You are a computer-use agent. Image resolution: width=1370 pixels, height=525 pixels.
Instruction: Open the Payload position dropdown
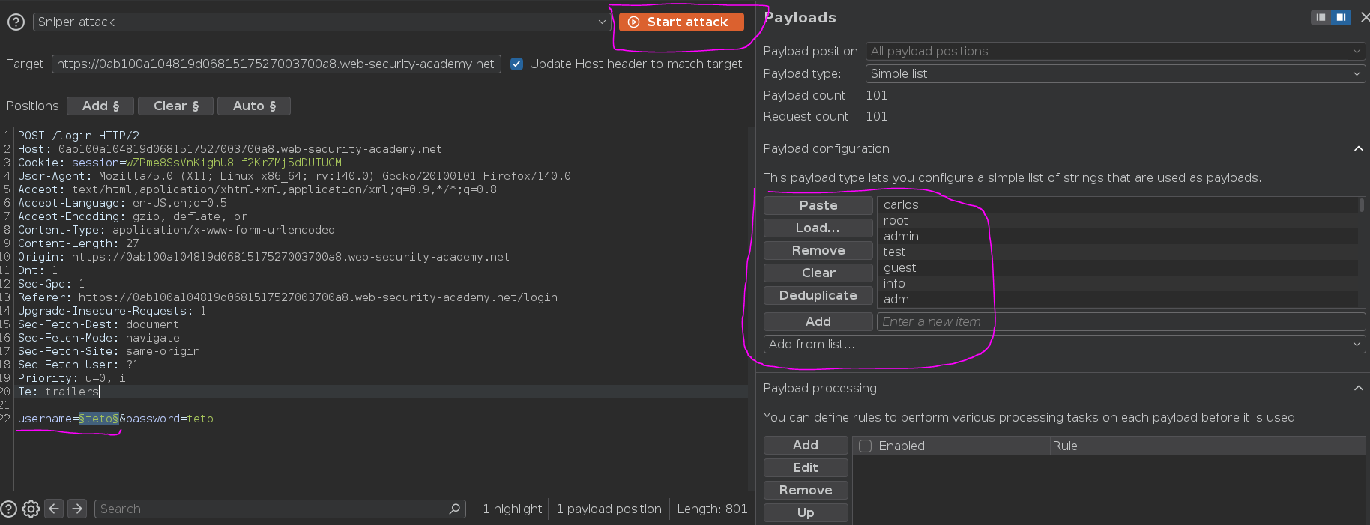[x=1115, y=51]
